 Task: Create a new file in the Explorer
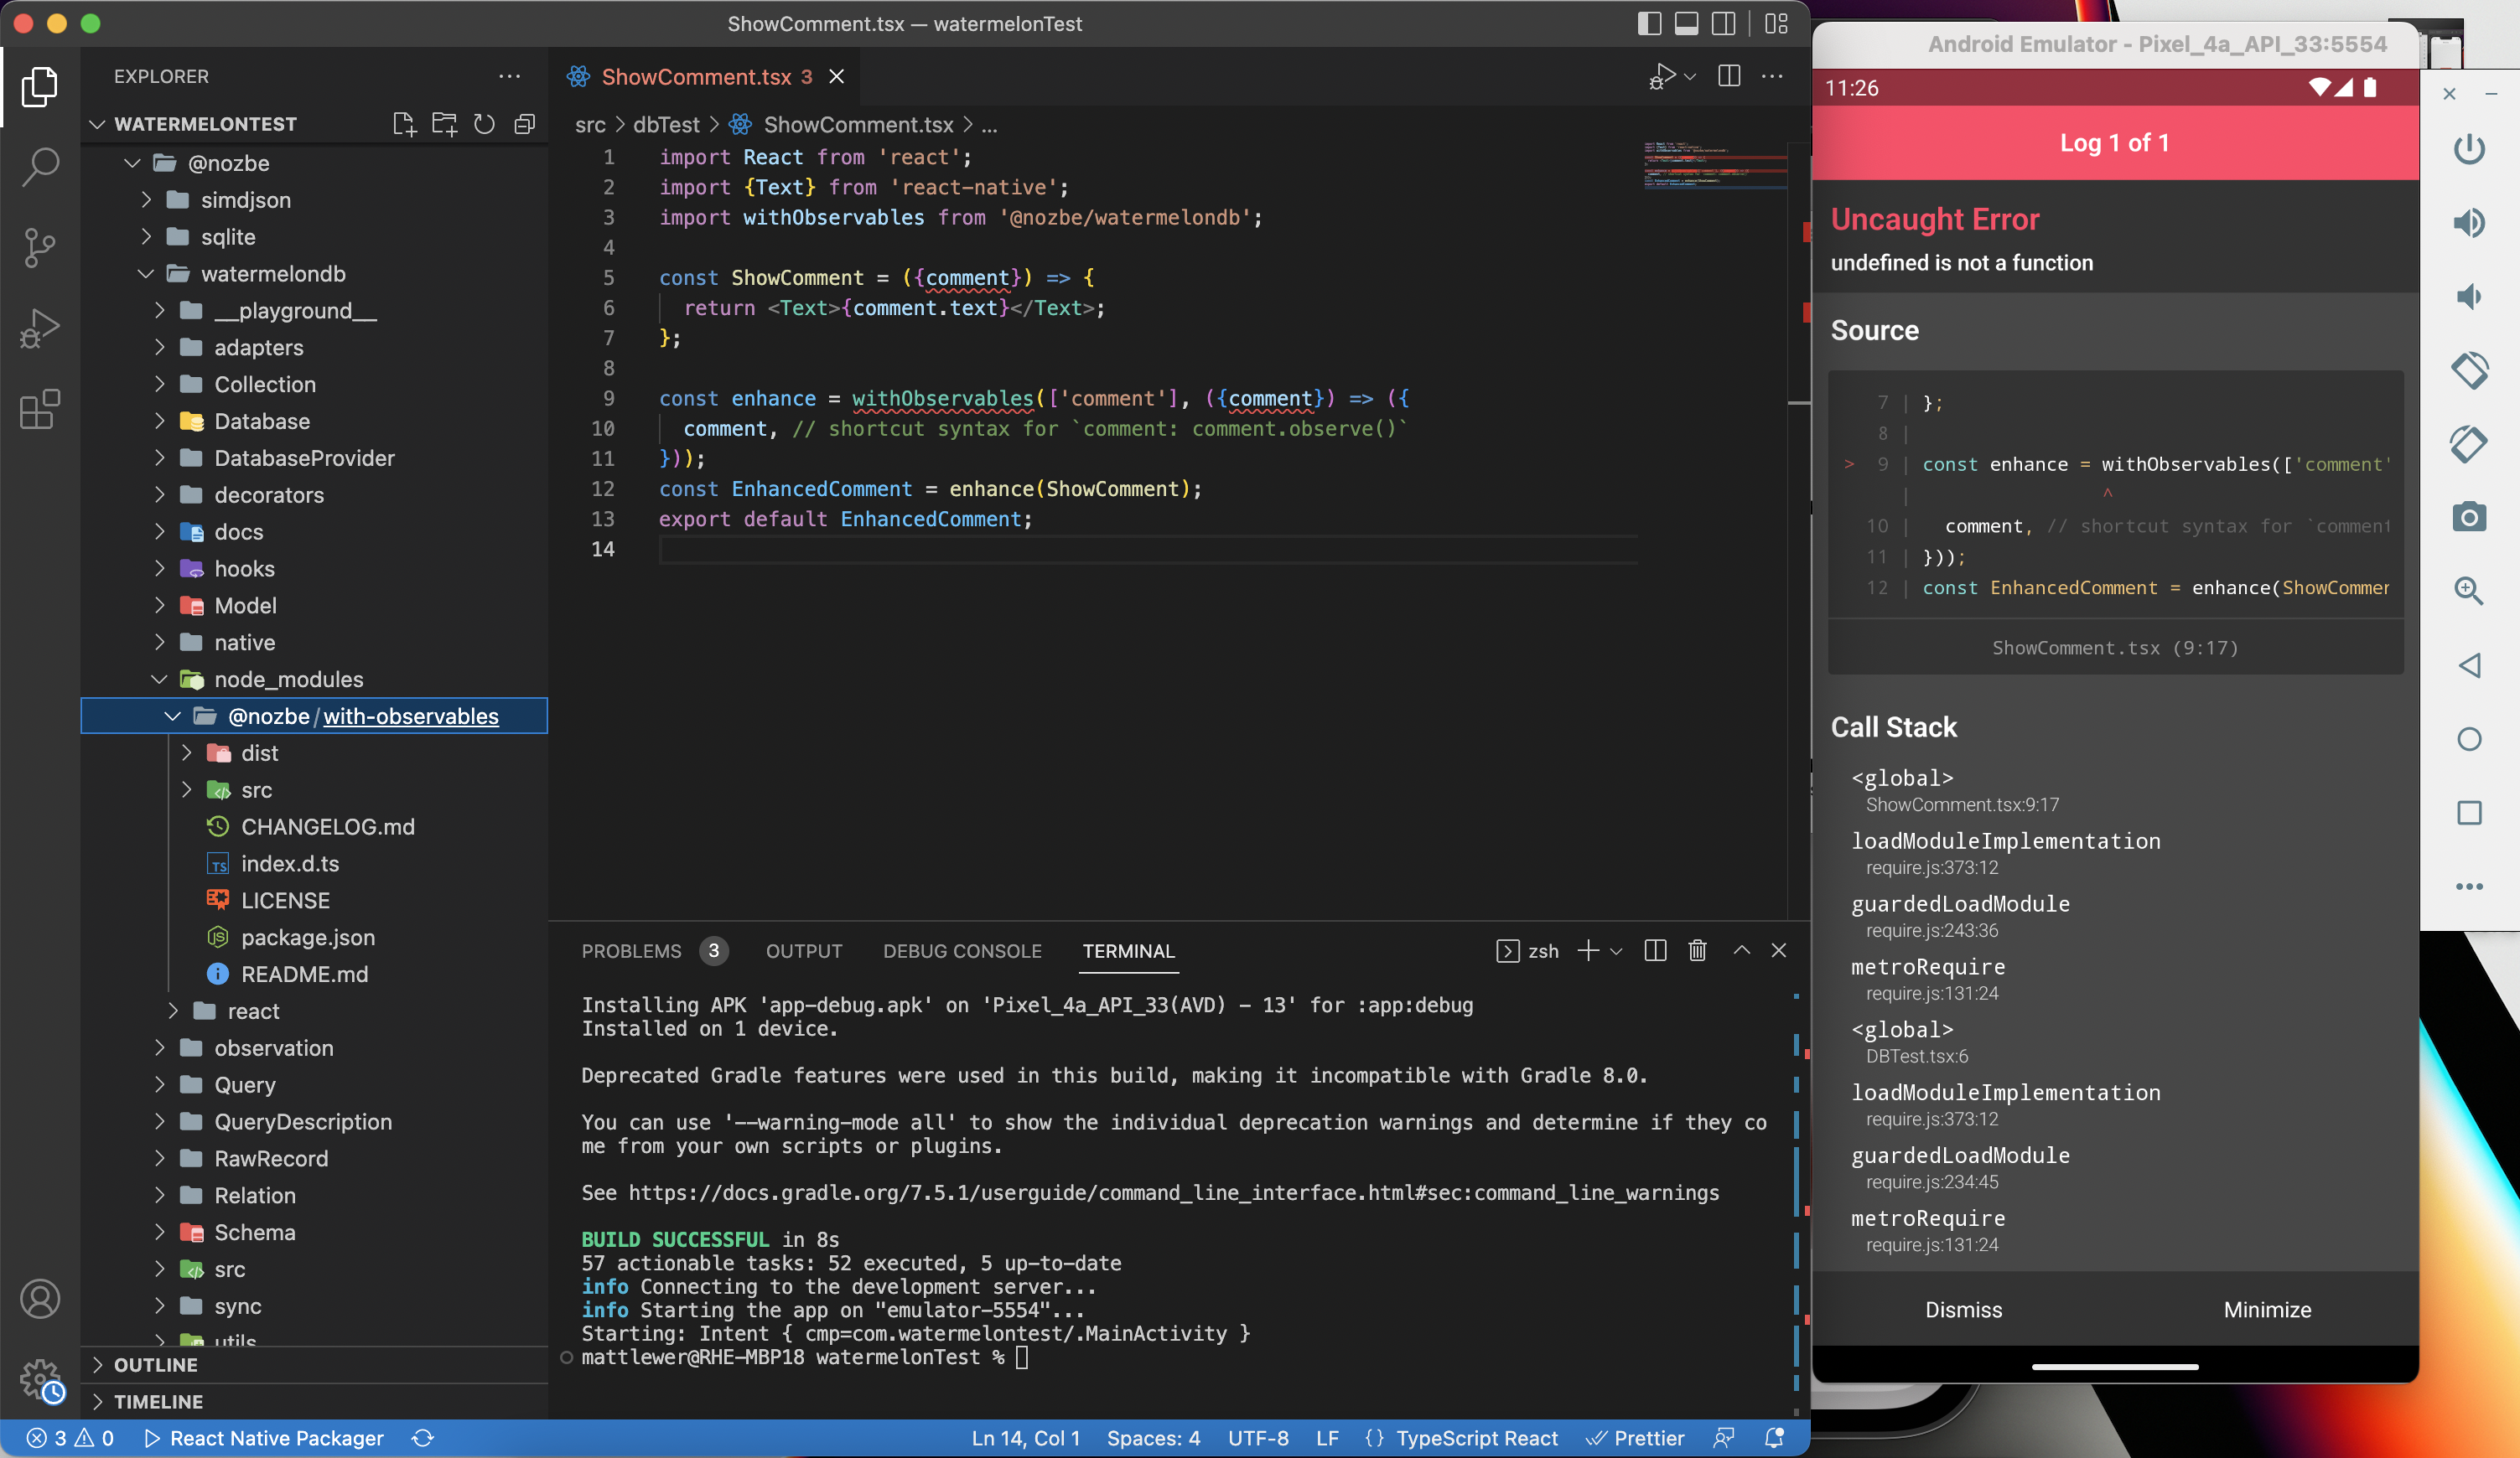(404, 124)
